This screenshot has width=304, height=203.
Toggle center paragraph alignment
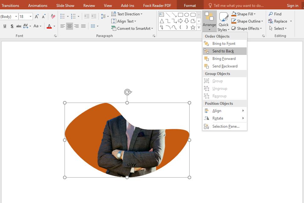point(70,26)
